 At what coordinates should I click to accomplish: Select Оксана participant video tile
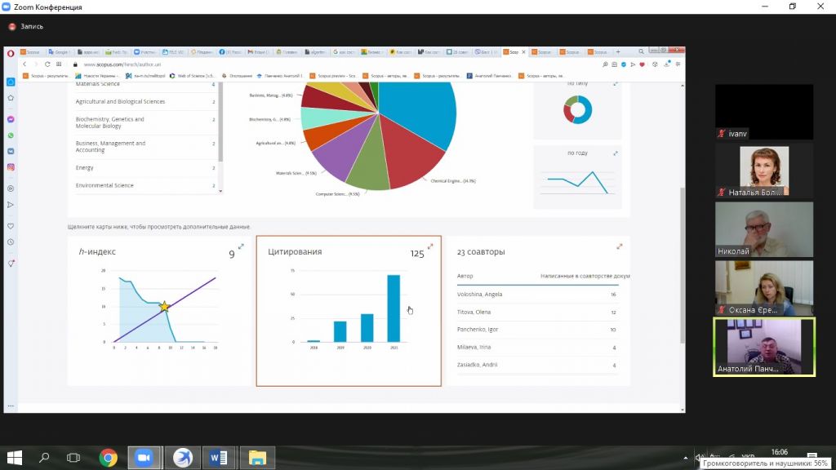point(764,288)
